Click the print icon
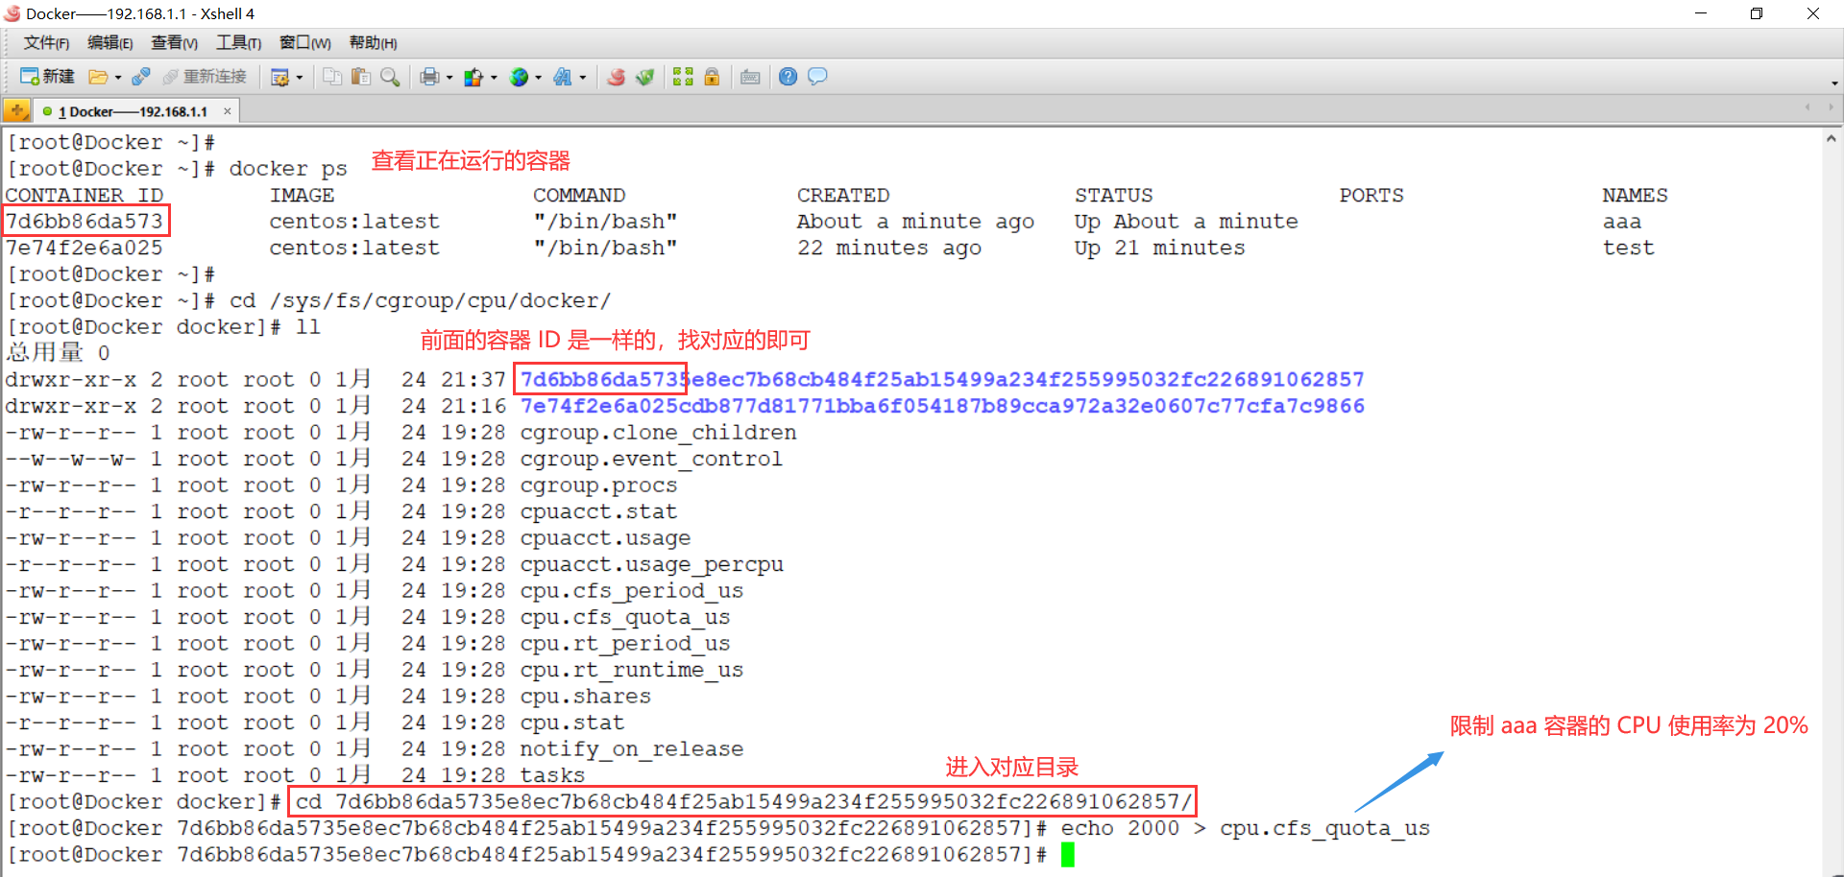 [429, 77]
